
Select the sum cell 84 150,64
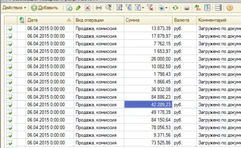pyautogui.click(x=148, y=120)
